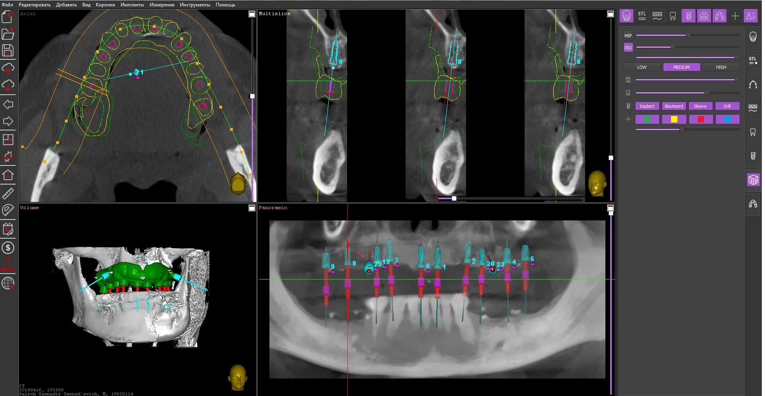Screen dimensions: 765x396
Task: Open skull tab in right sidebar
Action: [753, 37]
